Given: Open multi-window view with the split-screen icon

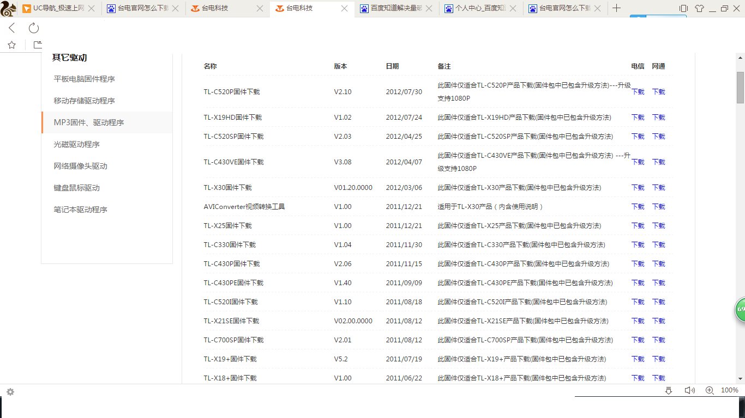Looking at the screenshot, I should point(683,9).
